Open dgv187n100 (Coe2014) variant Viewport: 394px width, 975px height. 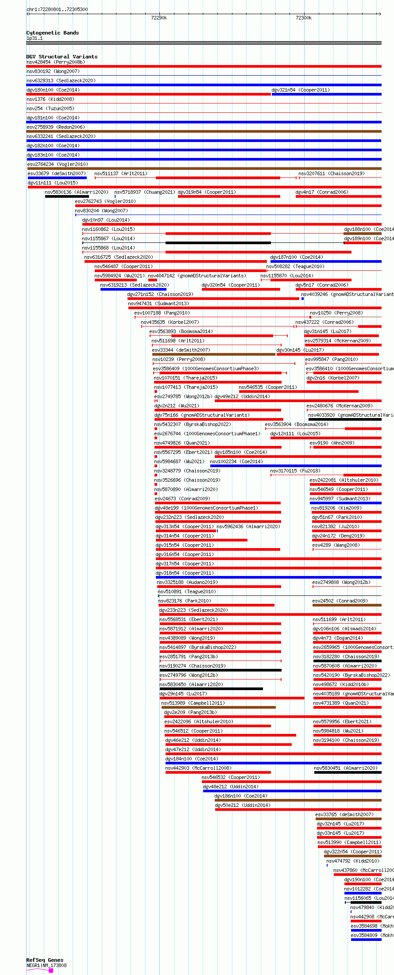tap(297, 257)
